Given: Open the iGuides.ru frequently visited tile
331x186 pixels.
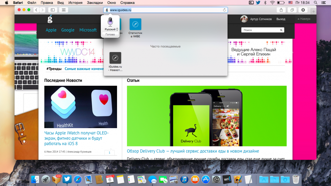Looking at the screenshot, I should coord(115,62).
